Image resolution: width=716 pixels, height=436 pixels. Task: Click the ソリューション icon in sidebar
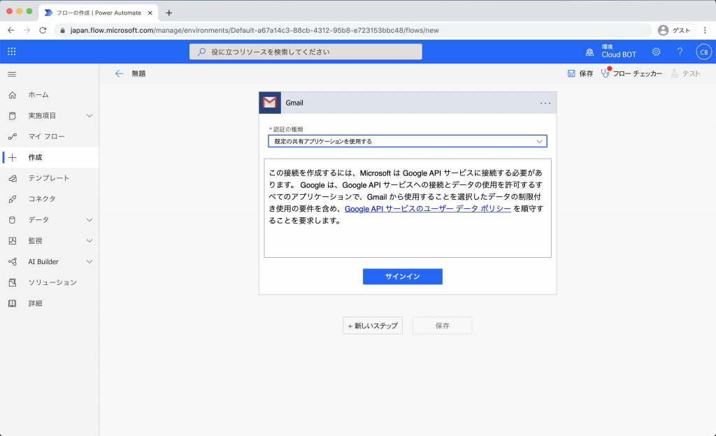tap(13, 282)
